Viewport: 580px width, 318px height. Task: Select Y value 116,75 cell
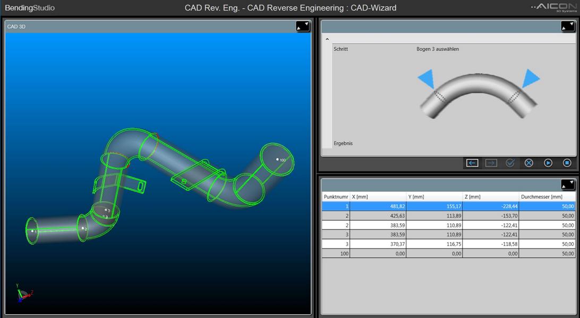(434, 244)
